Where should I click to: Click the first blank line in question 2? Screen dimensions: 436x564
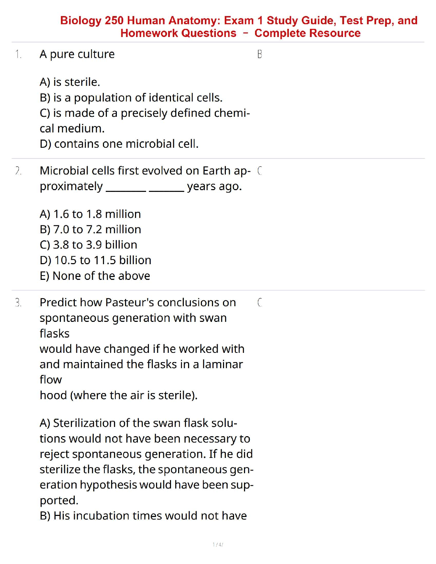(x=126, y=190)
